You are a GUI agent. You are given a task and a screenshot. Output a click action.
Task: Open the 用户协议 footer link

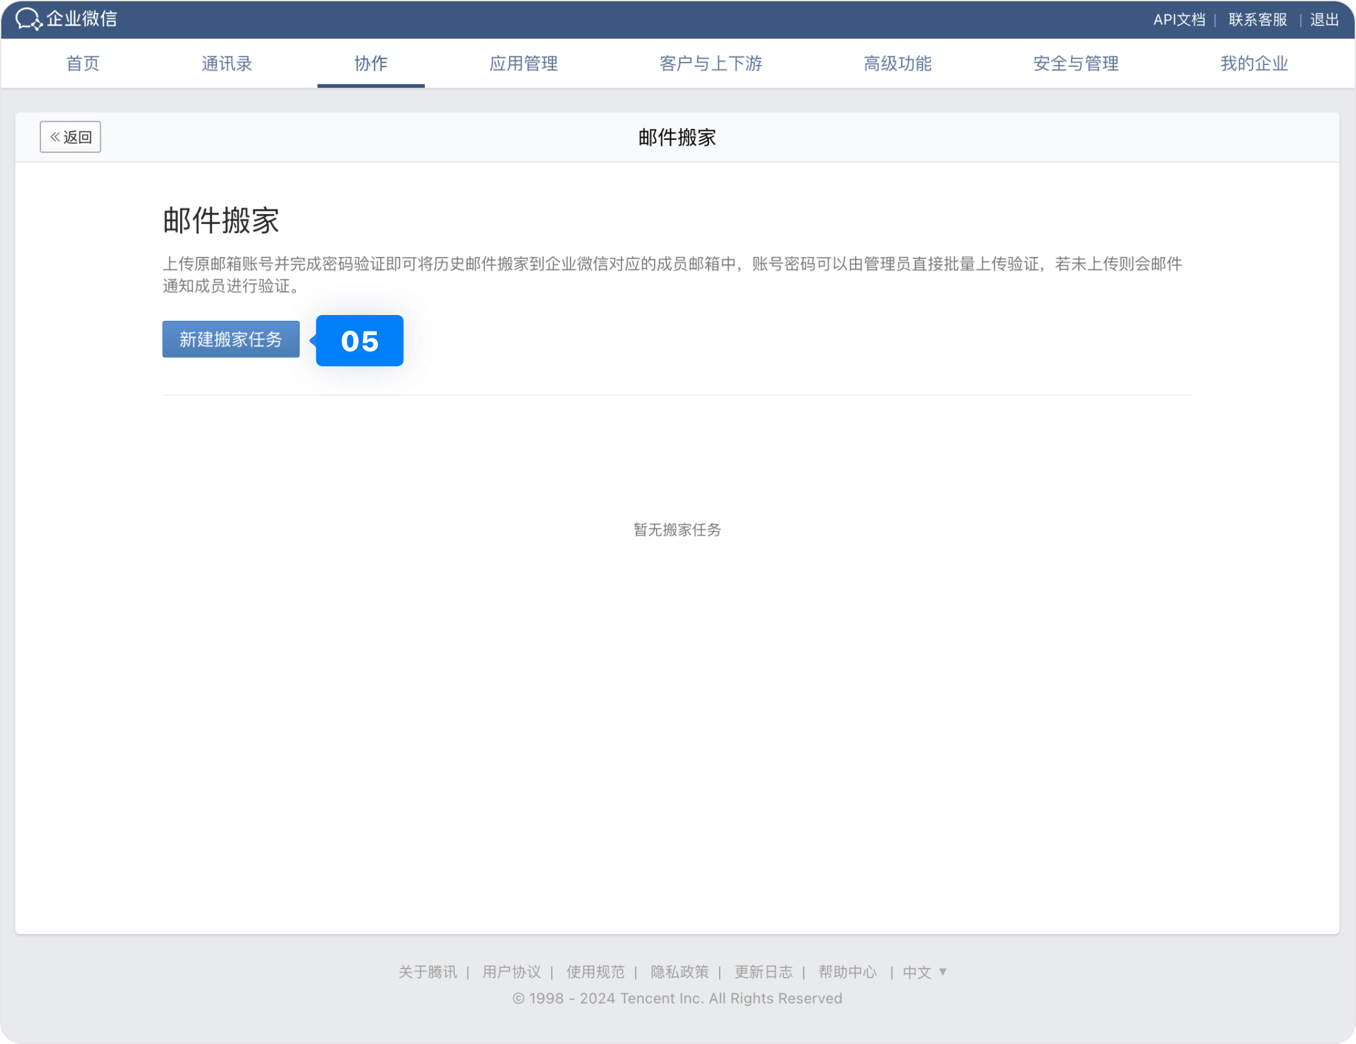point(511,972)
